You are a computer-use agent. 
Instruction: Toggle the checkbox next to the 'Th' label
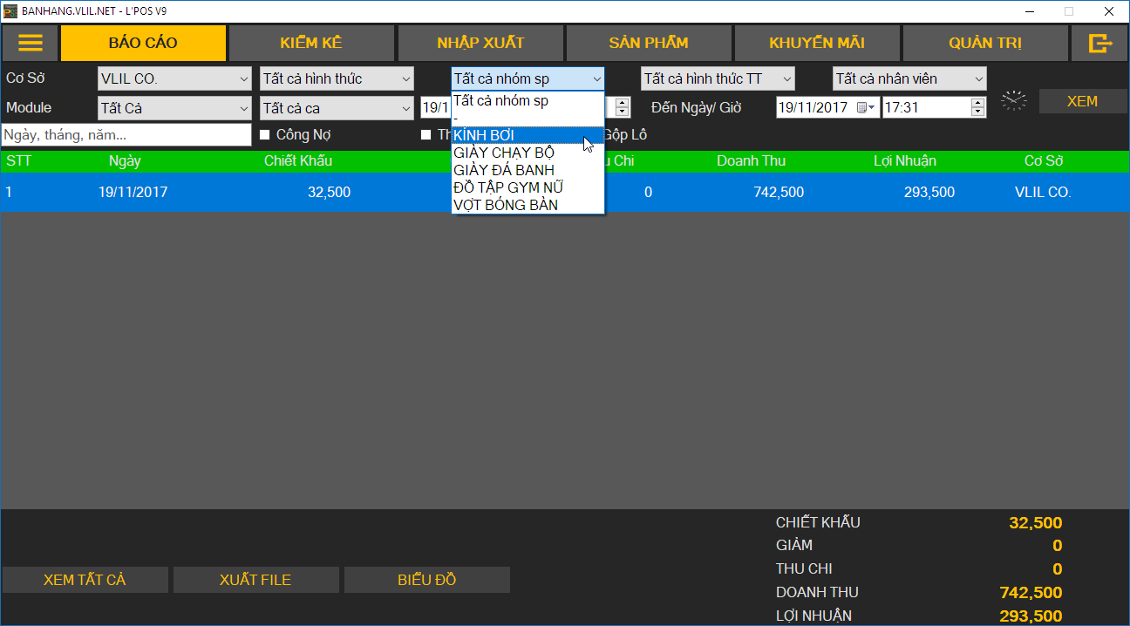point(426,135)
